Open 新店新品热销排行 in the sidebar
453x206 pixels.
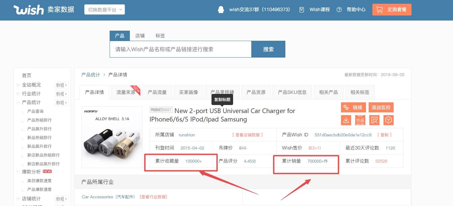point(44,155)
